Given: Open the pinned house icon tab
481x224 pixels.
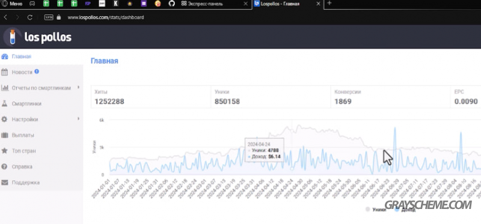Looking at the screenshot, I should (130, 4).
